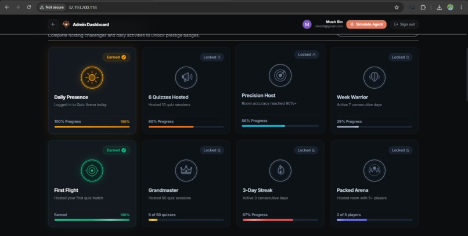
Task: Click the '6 of 50 quizzes' text
Action: point(162,215)
